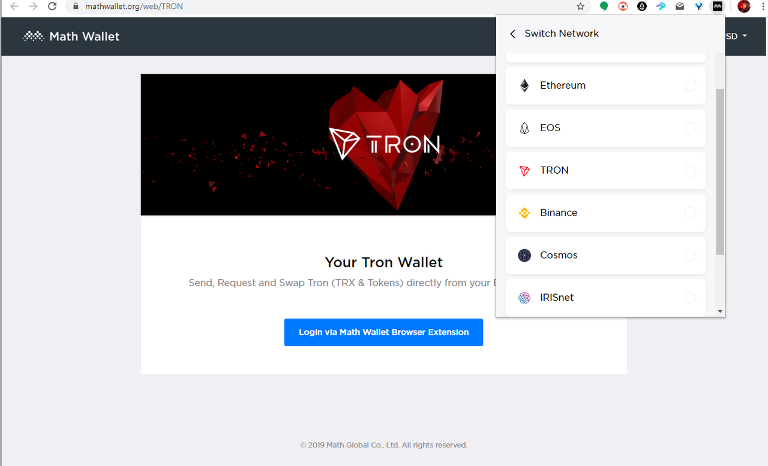Click the back chevron beside Switch Network
Image resolution: width=768 pixels, height=466 pixels.
[x=512, y=34]
